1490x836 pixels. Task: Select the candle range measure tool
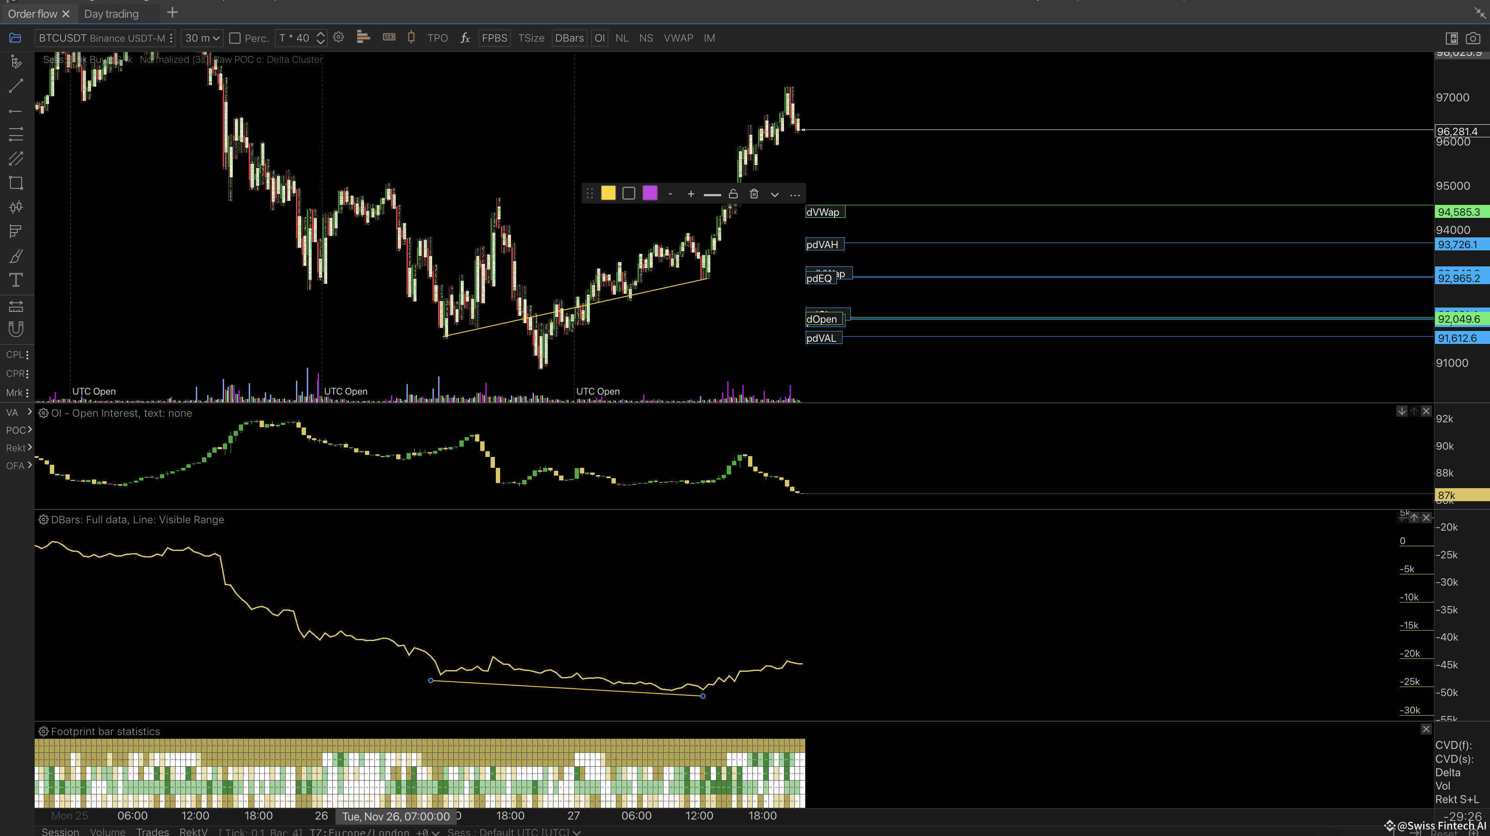16,207
